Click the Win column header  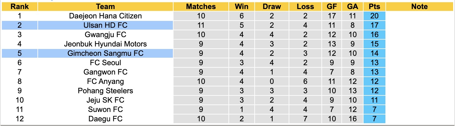(242, 7)
